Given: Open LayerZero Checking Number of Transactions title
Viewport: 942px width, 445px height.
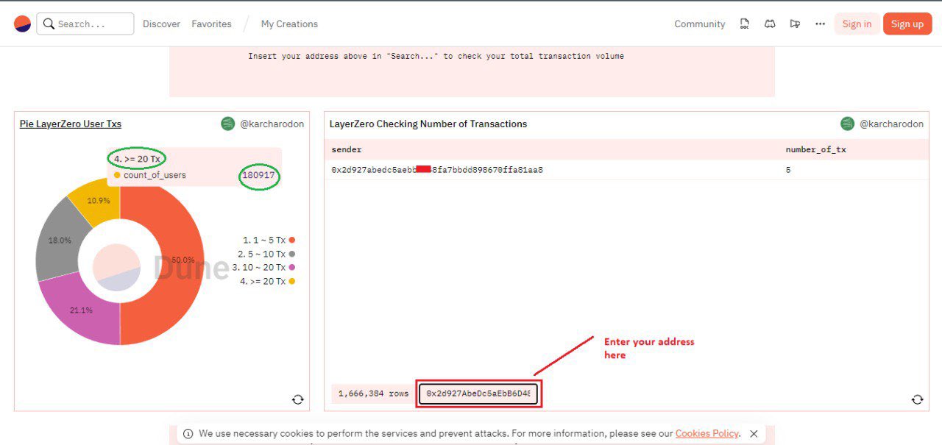Looking at the screenshot, I should pos(428,124).
